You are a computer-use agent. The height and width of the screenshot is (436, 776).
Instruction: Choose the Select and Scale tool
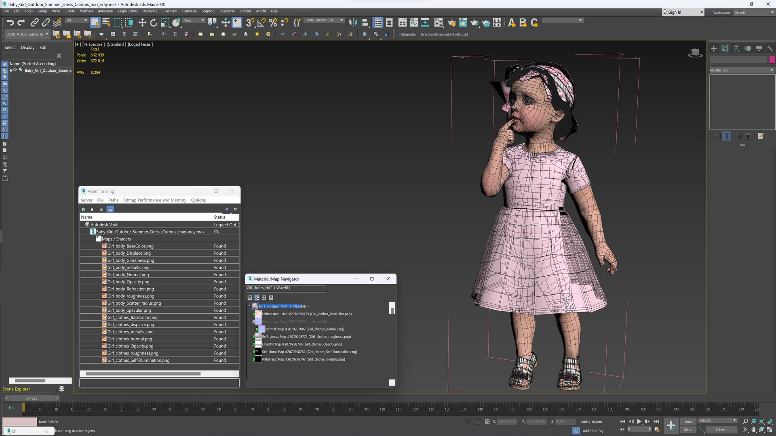(x=165, y=23)
